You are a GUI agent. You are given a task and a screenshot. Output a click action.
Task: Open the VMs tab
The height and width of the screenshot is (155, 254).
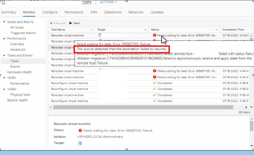pyautogui.click(x=94, y=12)
